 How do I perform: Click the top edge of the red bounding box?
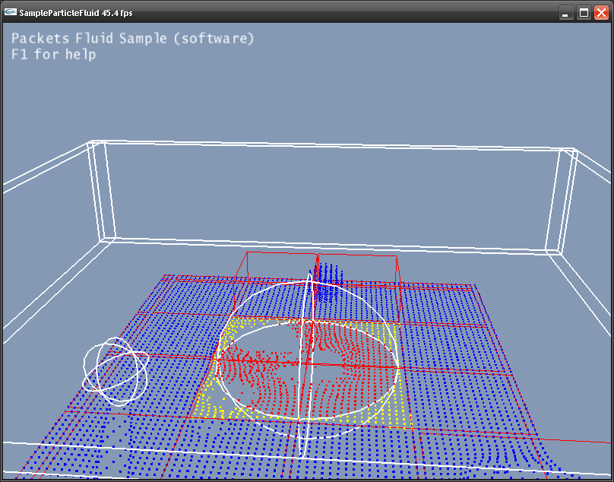coord(319,253)
